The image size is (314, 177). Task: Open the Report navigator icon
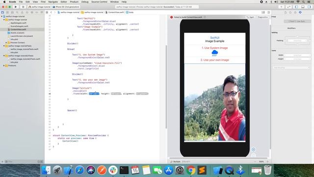click(x=42, y=12)
